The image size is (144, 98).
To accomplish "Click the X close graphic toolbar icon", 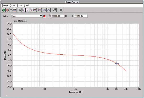I will 61,10.
